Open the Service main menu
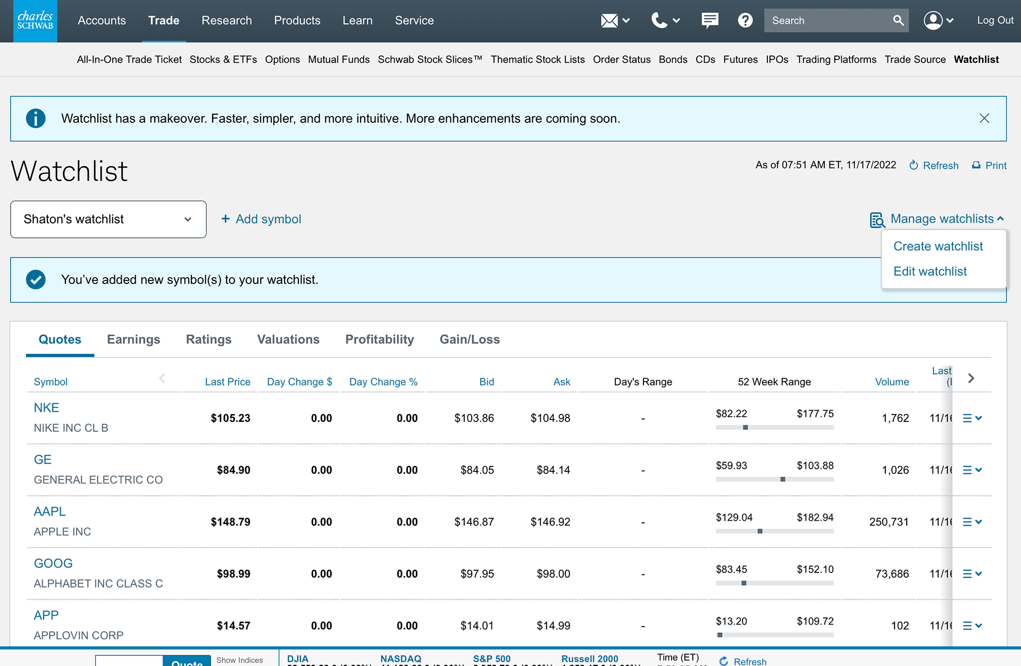The height and width of the screenshot is (666, 1021). [414, 21]
